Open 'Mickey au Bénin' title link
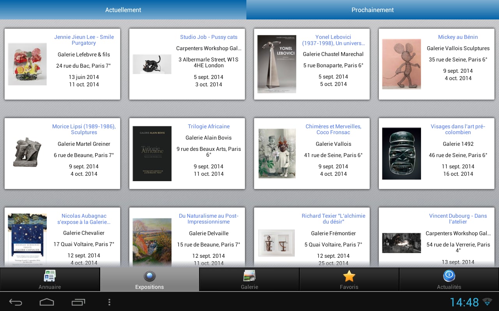The width and height of the screenshot is (499, 311). [x=458, y=37]
